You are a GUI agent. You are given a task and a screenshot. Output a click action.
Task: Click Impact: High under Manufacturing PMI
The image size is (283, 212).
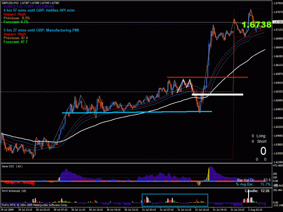pos(14,34)
